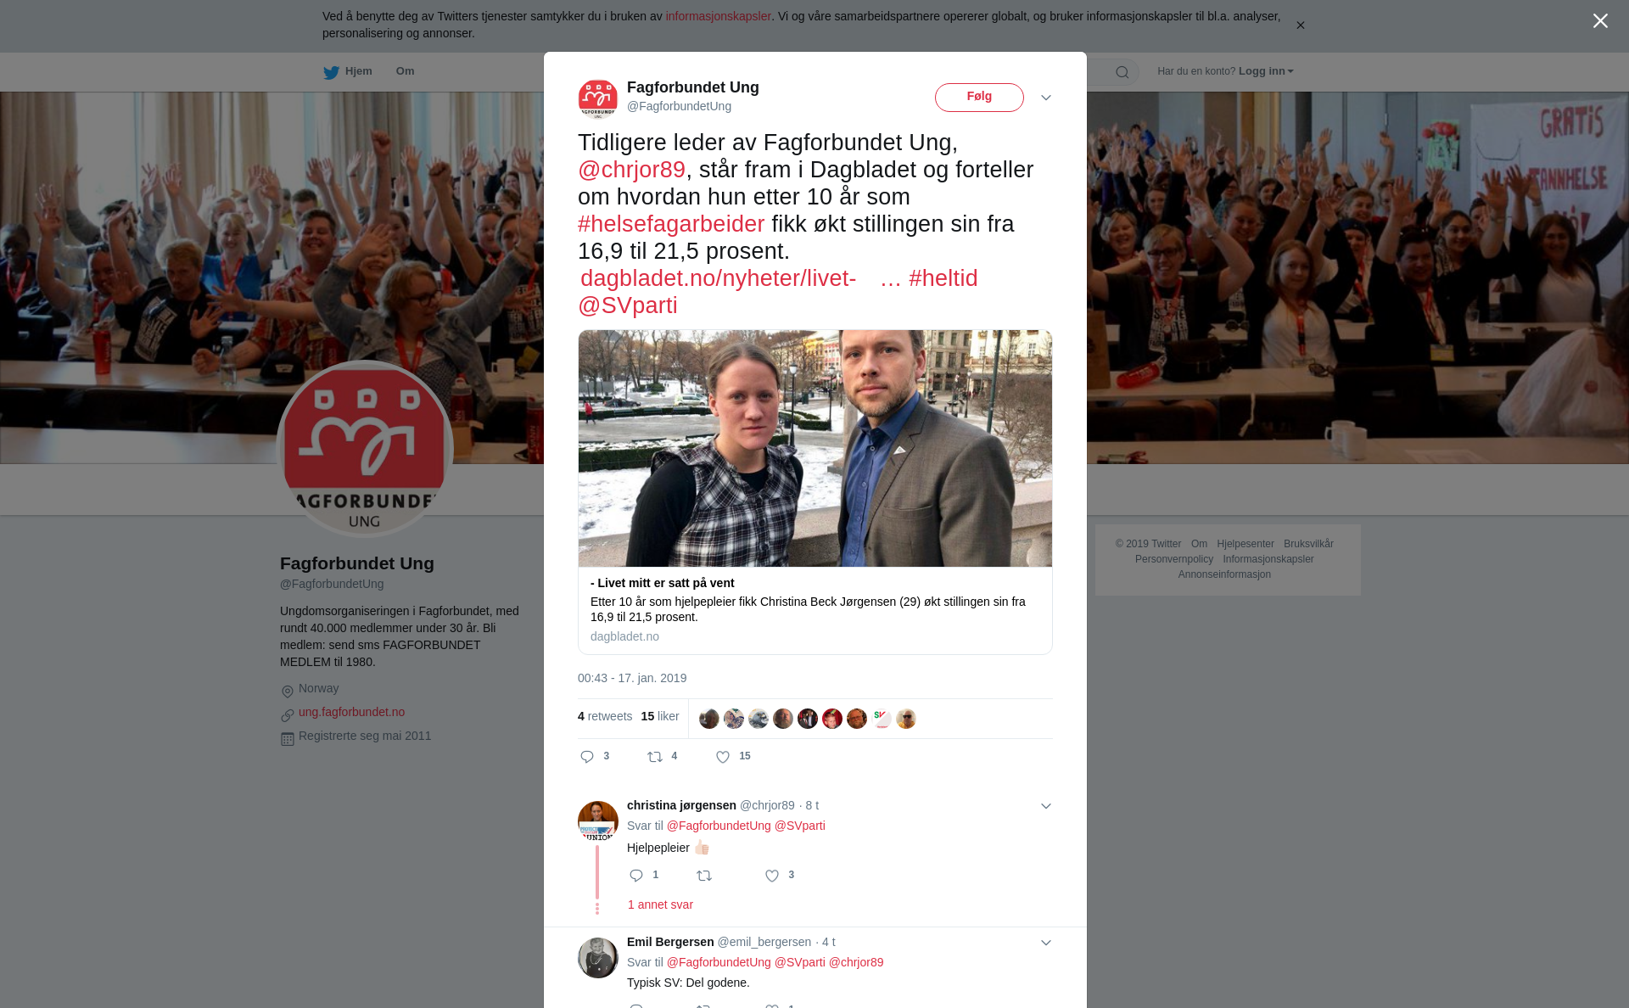Visit ung.fagforbundet.no profile link
This screenshot has height=1008, width=1629.
tap(351, 712)
